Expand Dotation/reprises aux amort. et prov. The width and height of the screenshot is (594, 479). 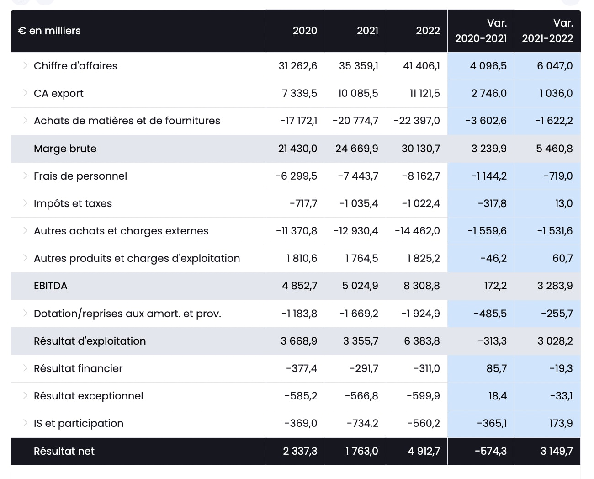(25, 313)
